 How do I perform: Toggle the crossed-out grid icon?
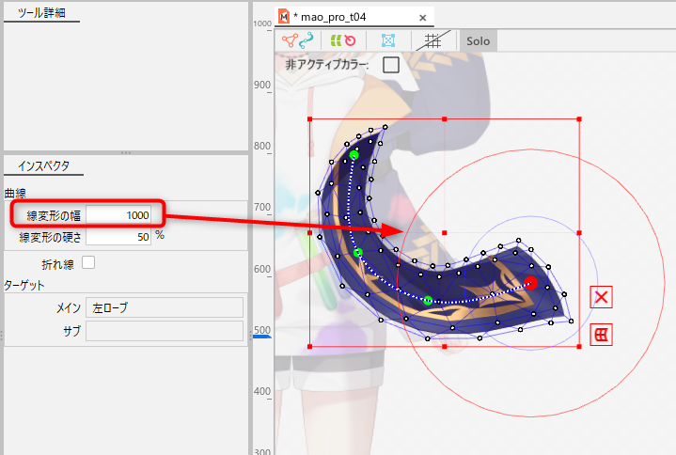[432, 40]
